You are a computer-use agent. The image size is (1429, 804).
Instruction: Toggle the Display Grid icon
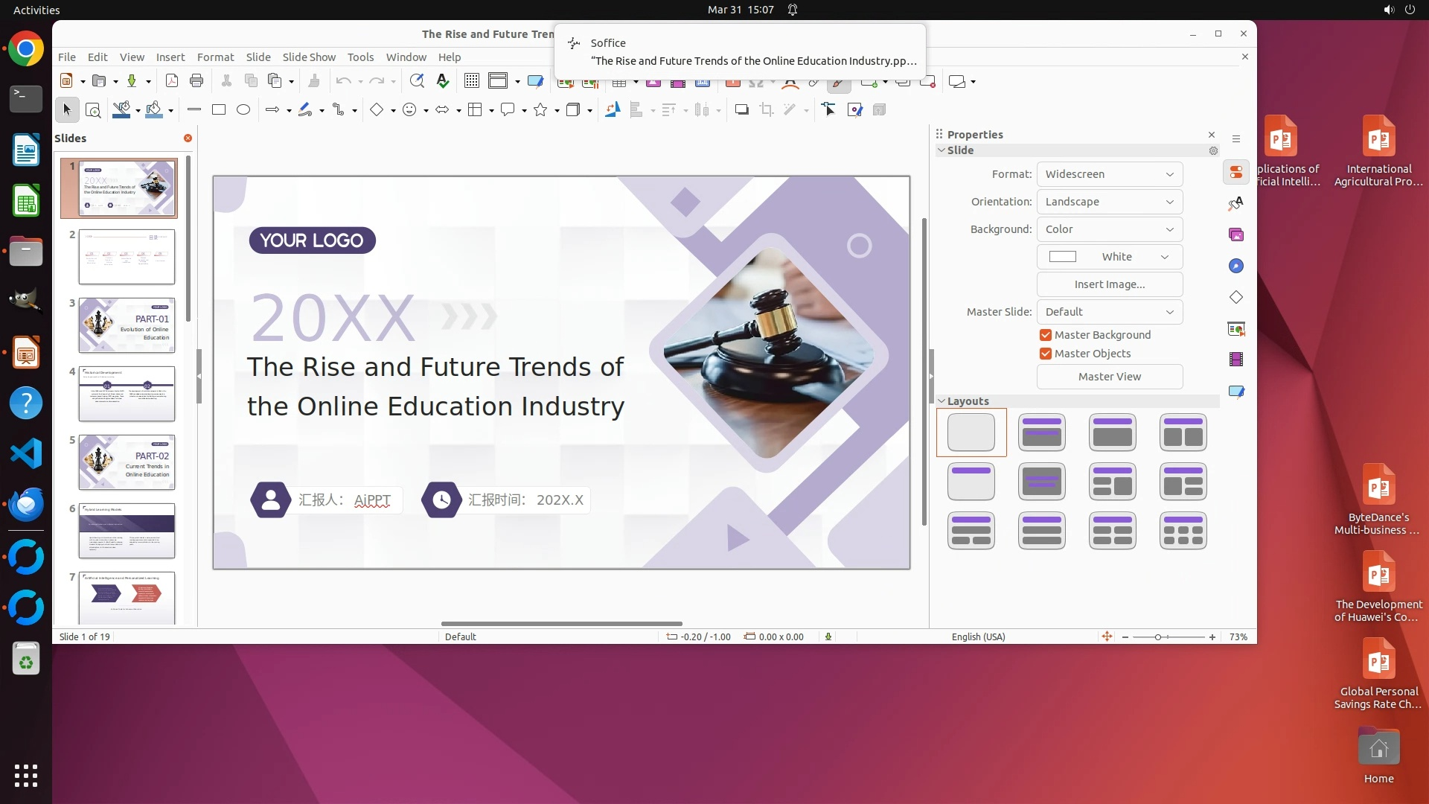(x=471, y=81)
